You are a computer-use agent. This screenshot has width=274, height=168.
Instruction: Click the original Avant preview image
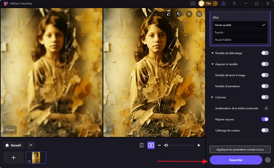click(x=52, y=73)
